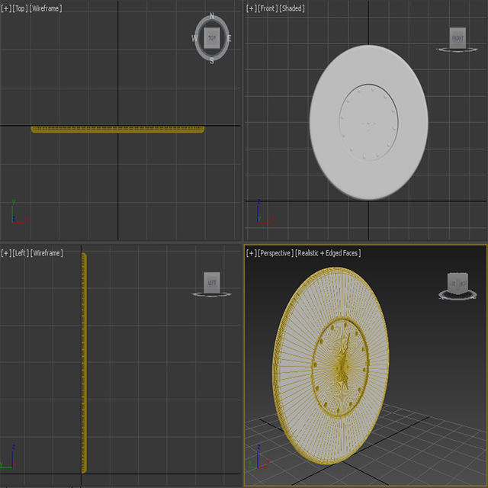
Task: Click the compass ring under the Perspective ViewCube
Action: pyautogui.click(x=457, y=296)
